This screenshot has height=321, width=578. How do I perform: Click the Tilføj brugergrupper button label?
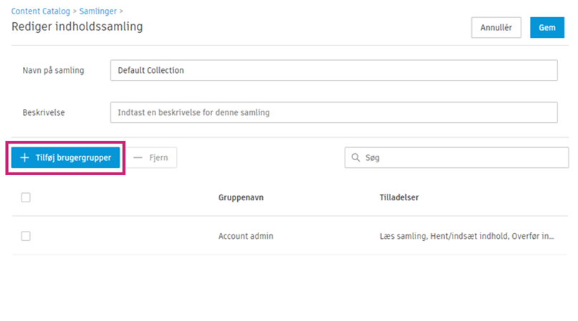coord(73,158)
